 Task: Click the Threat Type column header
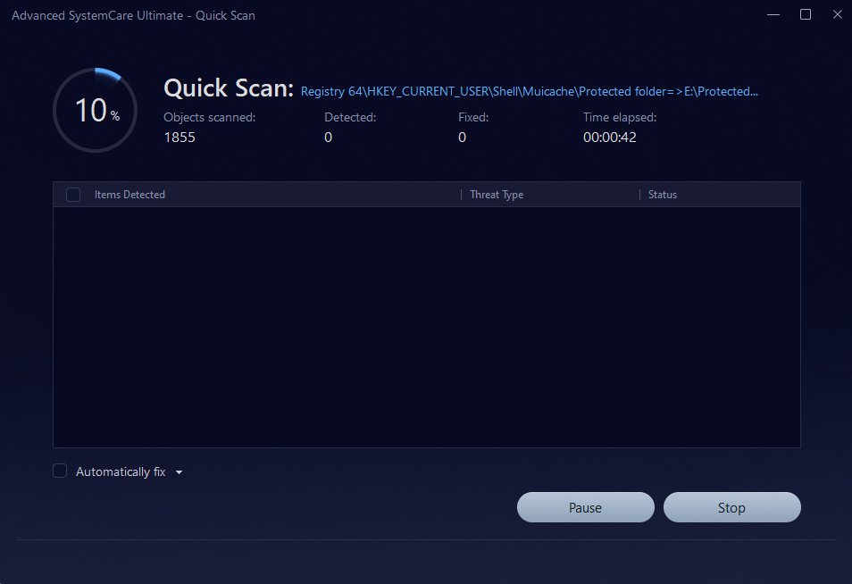pyautogui.click(x=497, y=195)
